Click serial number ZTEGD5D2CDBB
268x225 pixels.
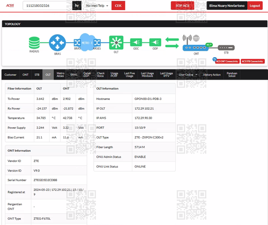[46, 180]
